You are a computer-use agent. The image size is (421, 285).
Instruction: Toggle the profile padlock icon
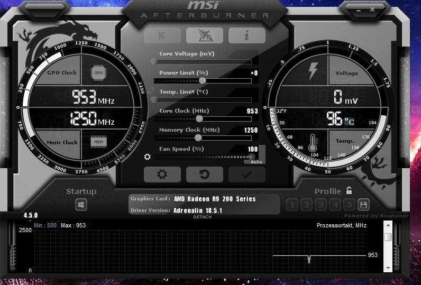[x=349, y=190]
